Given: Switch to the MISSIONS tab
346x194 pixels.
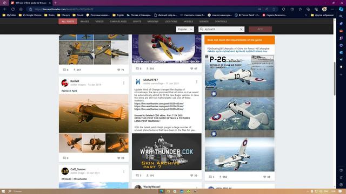Looking at the screenshot, I should pos(153,22).
